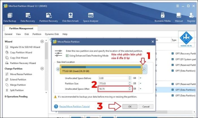Confirm the resize with the OK button
The width and height of the screenshot is (198, 118).
(x=130, y=106)
